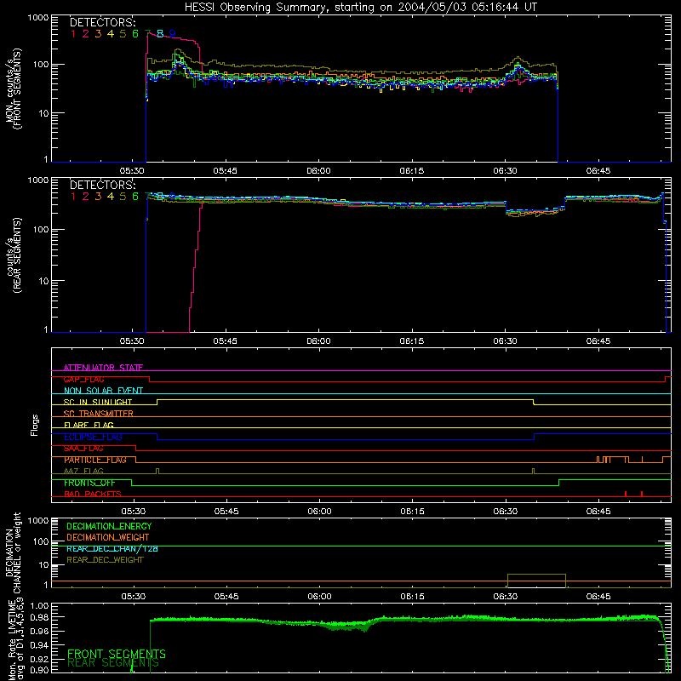Viewport: 681px width, 681px height.
Task: Pick detector 5 in the rear segments legend
Action: tap(123, 197)
